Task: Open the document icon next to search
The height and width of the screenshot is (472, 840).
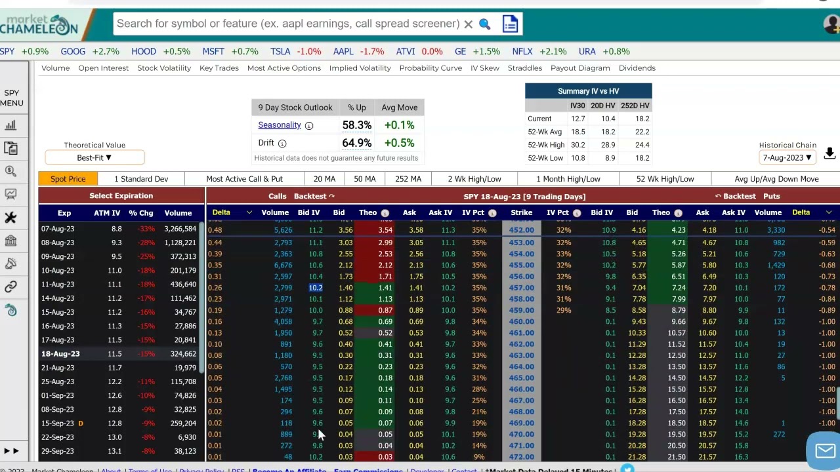Action: click(510, 24)
